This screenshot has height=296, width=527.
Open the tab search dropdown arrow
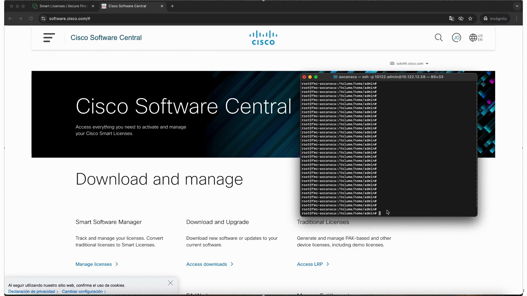pos(517,6)
